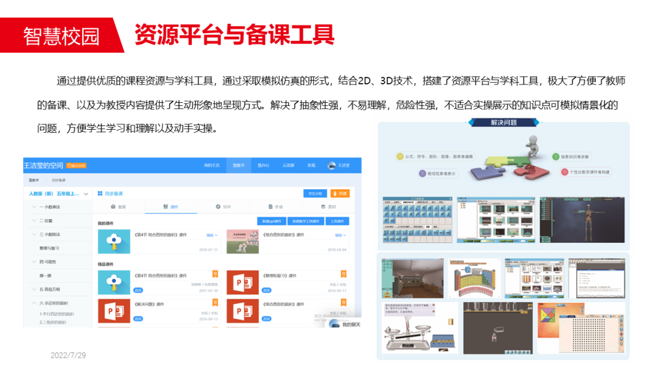662x372 pixels.
Task: Switch to the 慧办公 menu item
Action: 264,166
